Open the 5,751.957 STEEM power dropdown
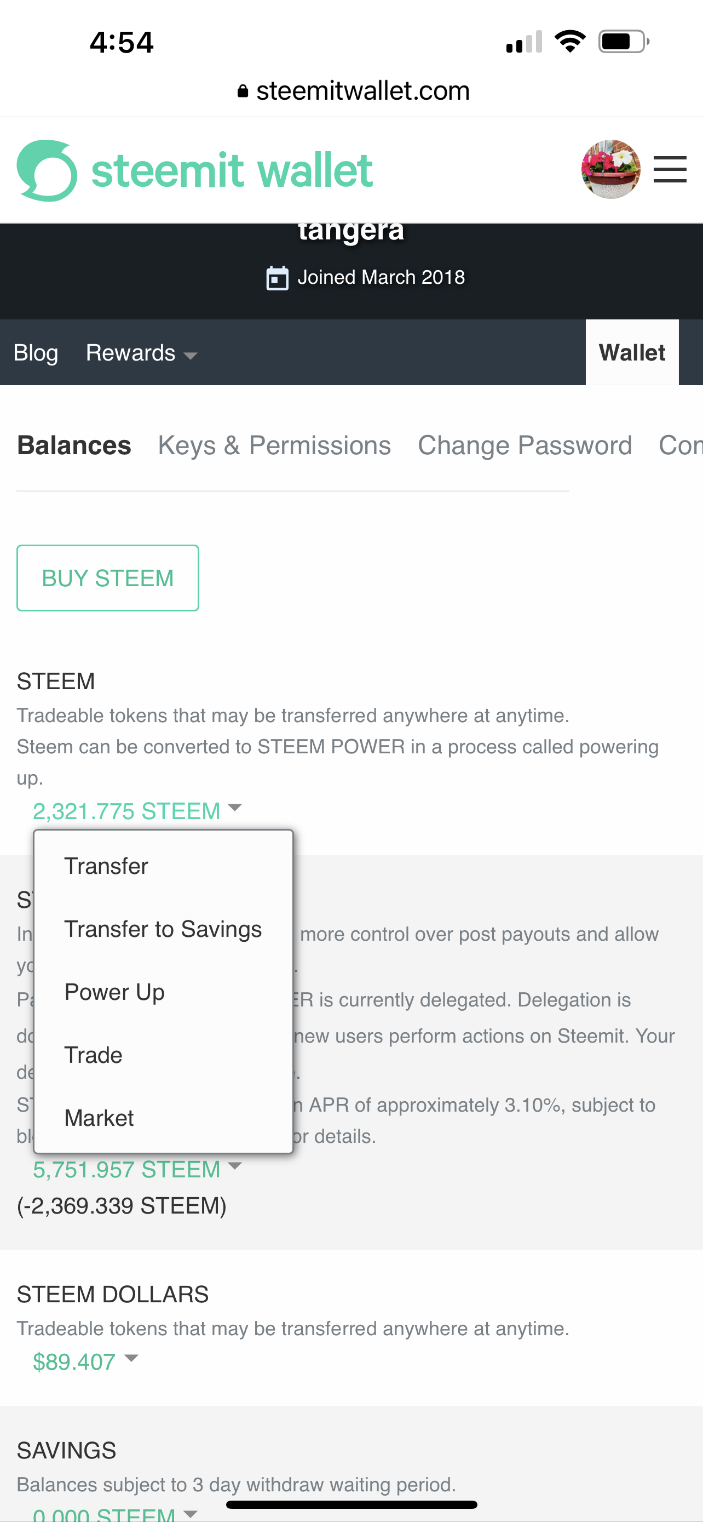This screenshot has width=703, height=1522. click(137, 1169)
